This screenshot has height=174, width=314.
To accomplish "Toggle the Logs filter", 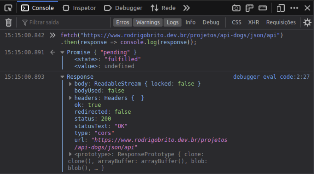I will 173,22.
